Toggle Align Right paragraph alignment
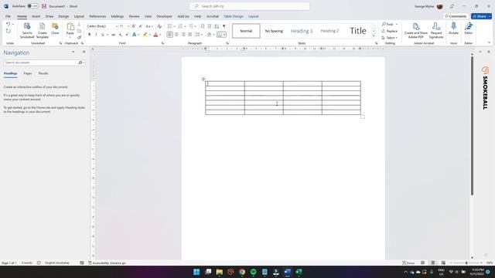 [x=183, y=34]
